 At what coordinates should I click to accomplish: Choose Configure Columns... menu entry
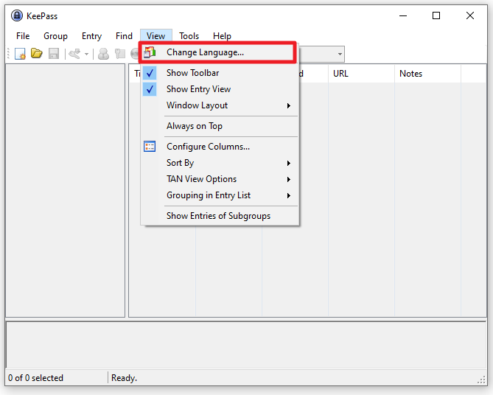coord(220,147)
